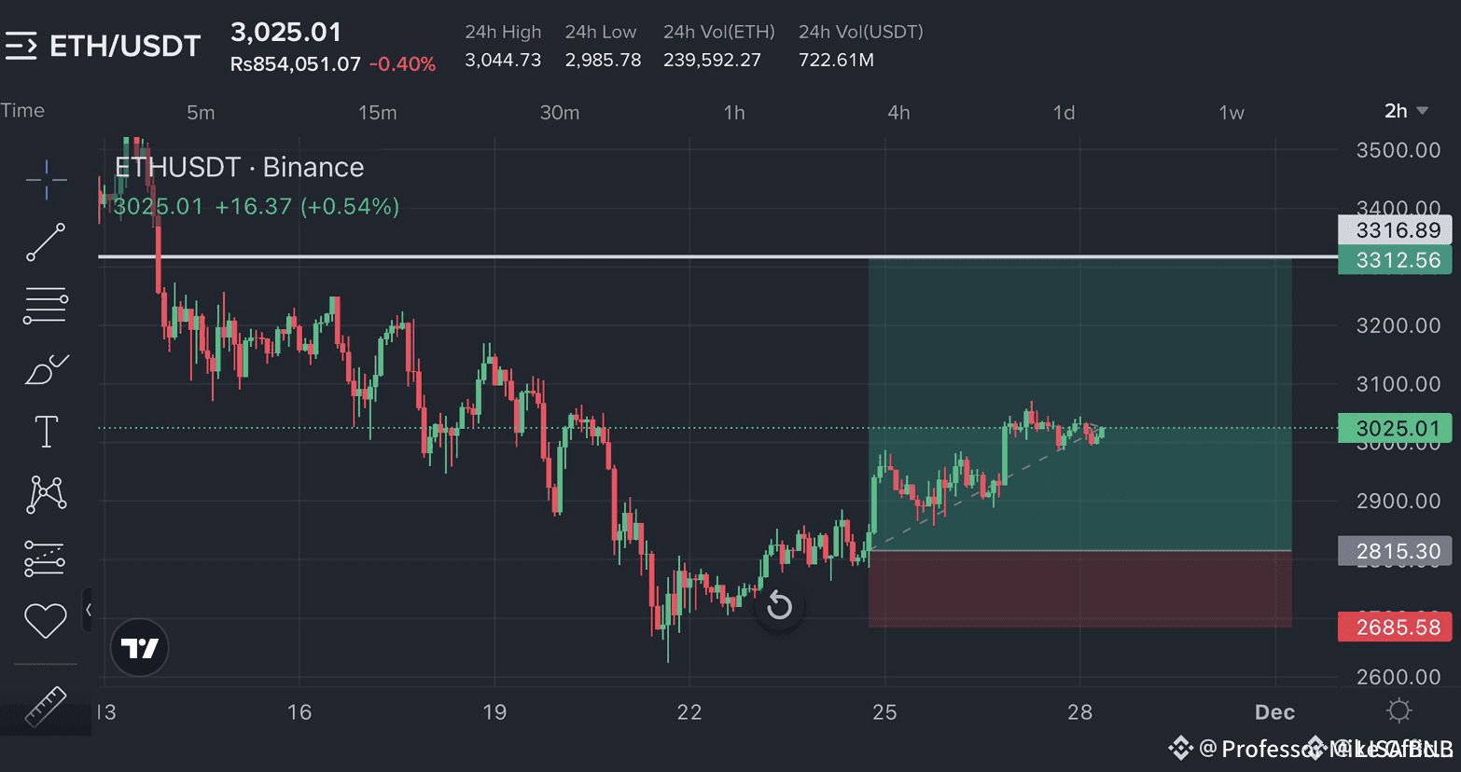Select the Time chart option

[22, 110]
